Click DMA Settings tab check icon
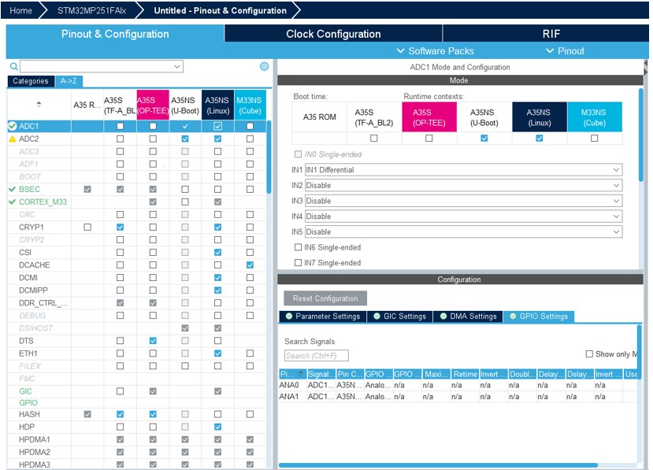The width and height of the screenshot is (653, 470). (443, 316)
